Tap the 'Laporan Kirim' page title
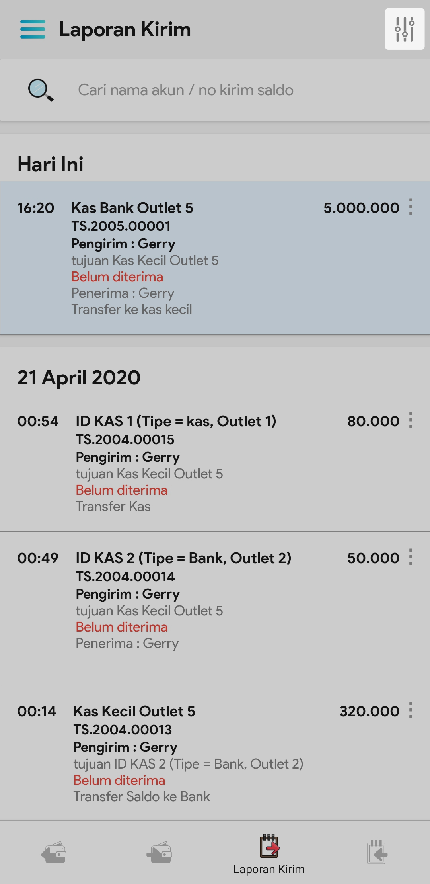Viewport: 430px width, 884px height. 125,29
